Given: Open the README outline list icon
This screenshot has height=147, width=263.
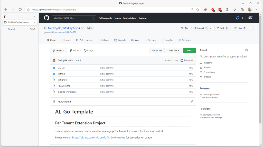Looking at the screenshot, I should [x=54, y=101].
